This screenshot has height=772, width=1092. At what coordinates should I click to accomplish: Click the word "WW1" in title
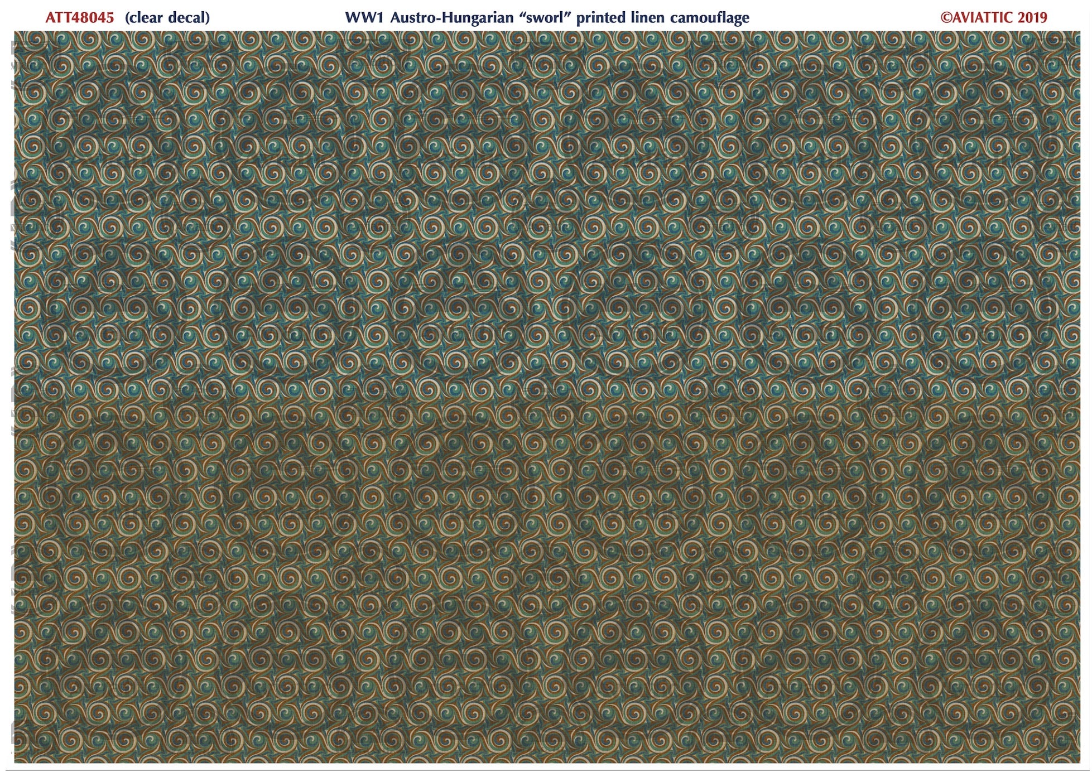pos(365,18)
